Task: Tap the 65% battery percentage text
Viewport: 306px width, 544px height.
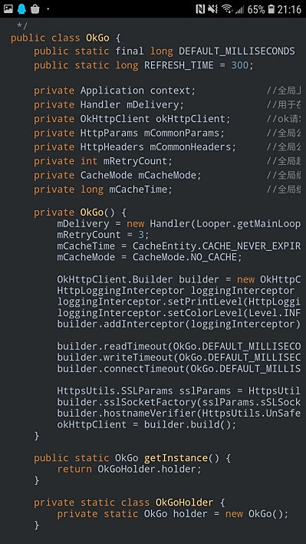Action: [256, 9]
